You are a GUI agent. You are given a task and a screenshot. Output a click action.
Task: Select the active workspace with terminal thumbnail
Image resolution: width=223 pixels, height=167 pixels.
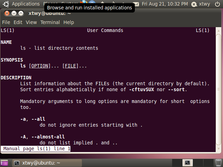[187, 163]
